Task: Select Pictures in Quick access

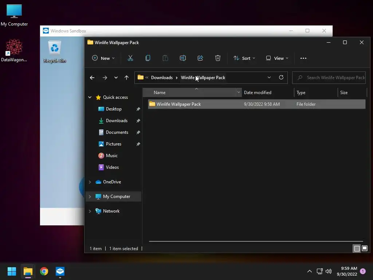Action: point(114,144)
